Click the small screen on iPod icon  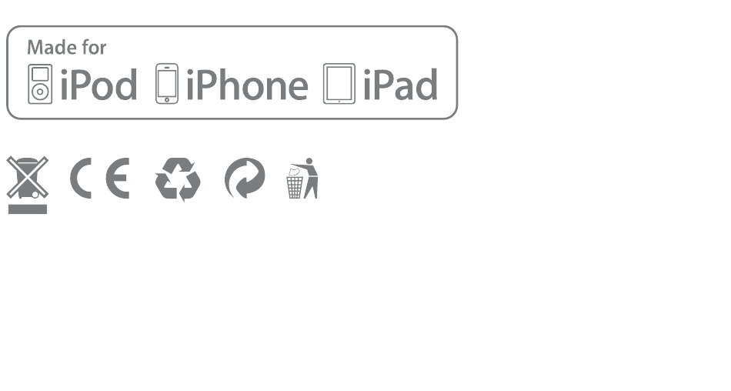[40, 74]
